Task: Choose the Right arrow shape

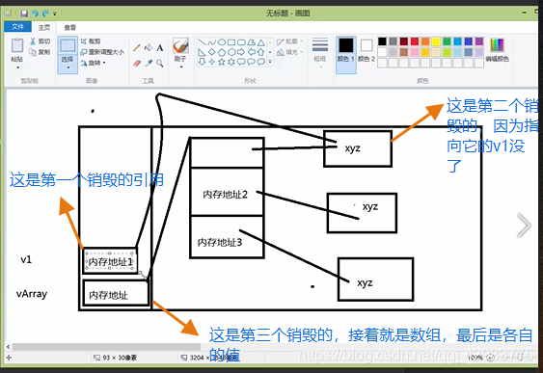Action: 241,52
